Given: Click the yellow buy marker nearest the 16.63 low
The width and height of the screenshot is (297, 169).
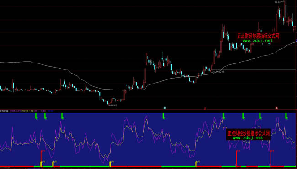Looking at the screenshot, I should coord(111,164).
